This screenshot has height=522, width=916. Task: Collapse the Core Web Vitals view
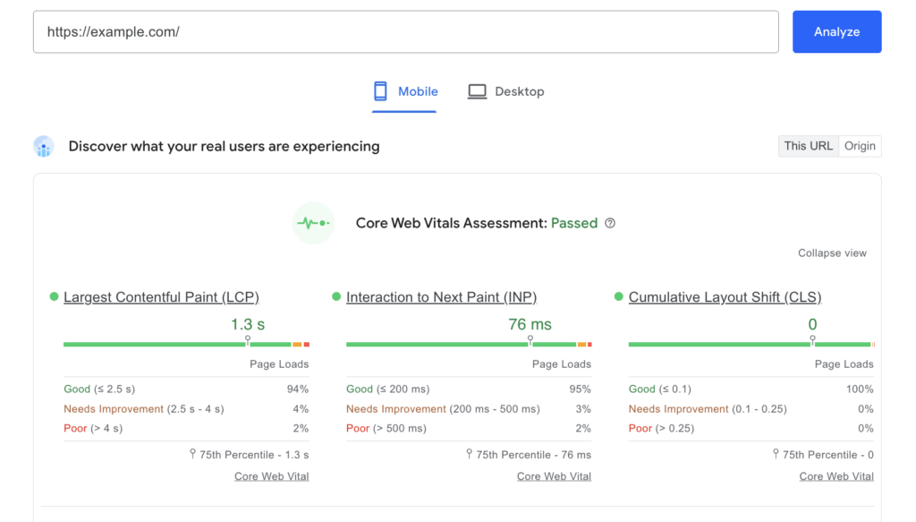[832, 253]
